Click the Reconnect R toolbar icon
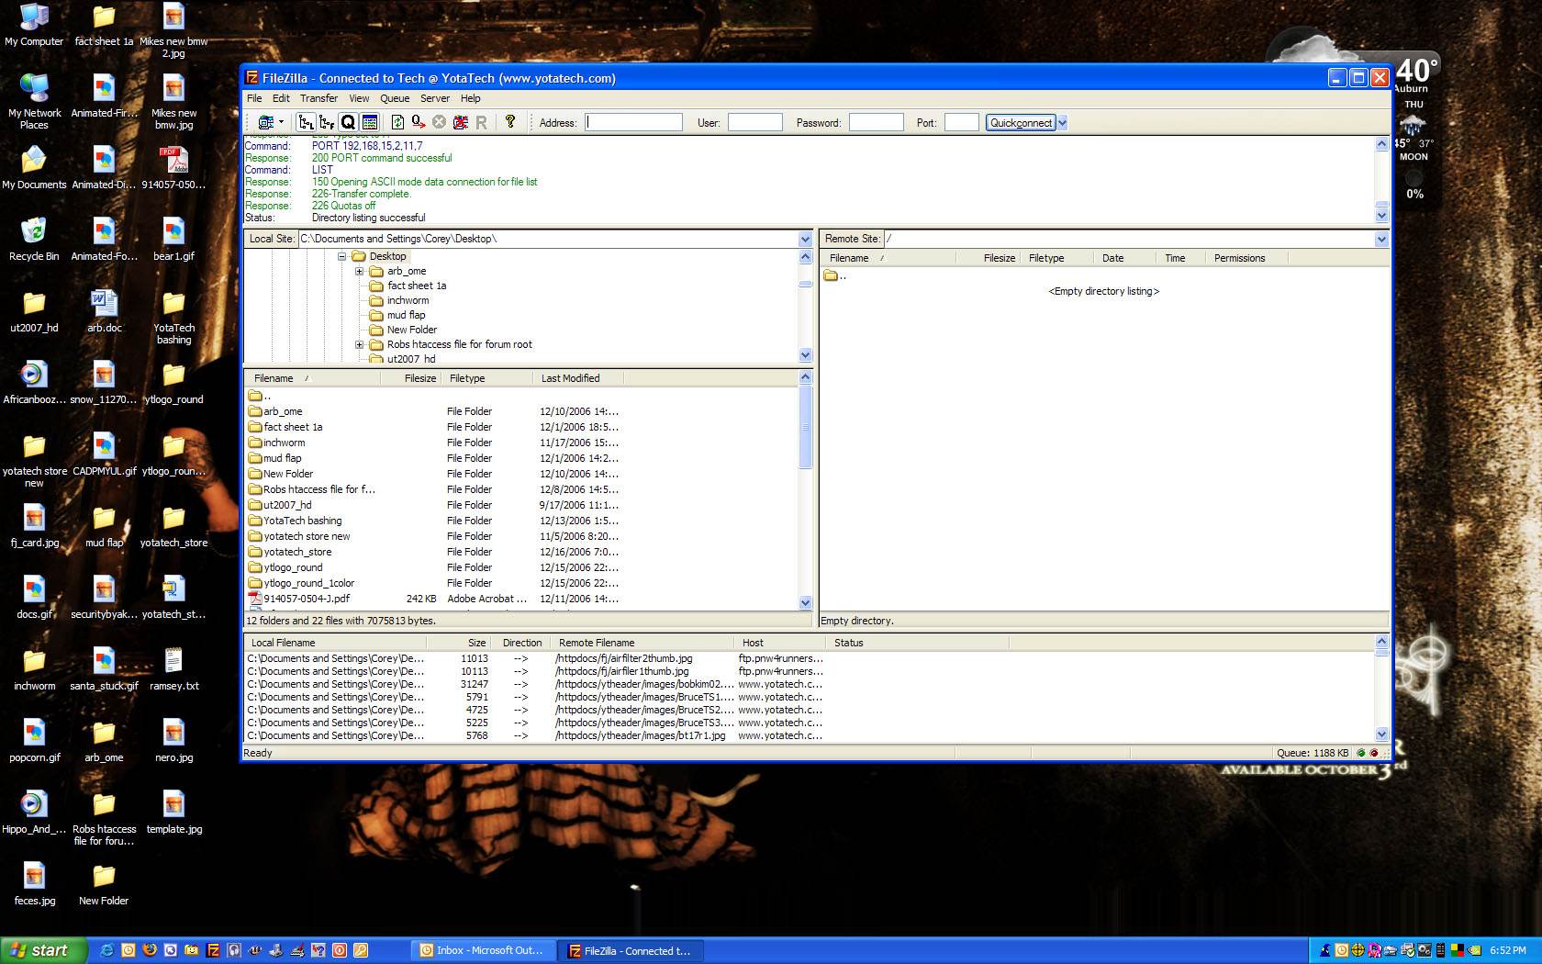1542x964 pixels. point(481,122)
